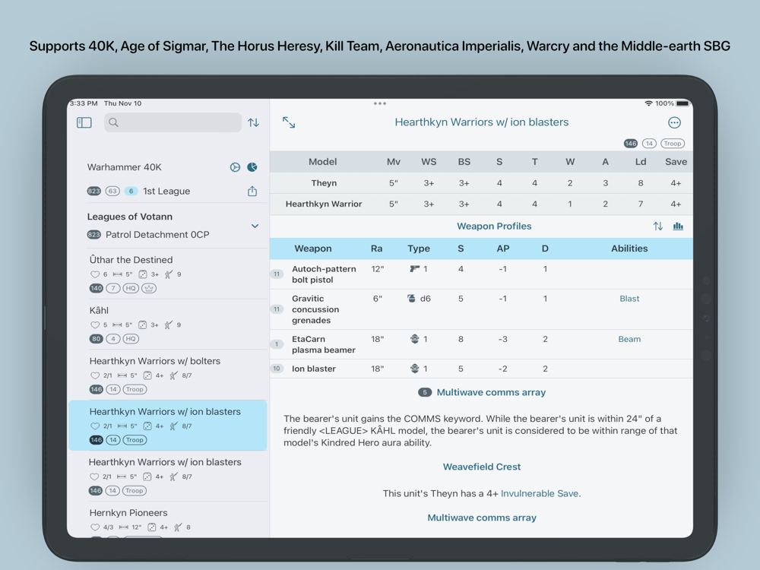The image size is (760, 570).
Task: Open the Invulnerable Save link
Action: tap(540, 493)
